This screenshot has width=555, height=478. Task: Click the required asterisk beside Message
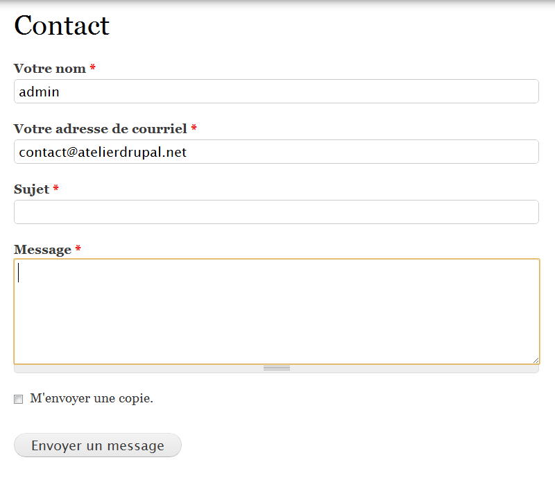(78, 249)
